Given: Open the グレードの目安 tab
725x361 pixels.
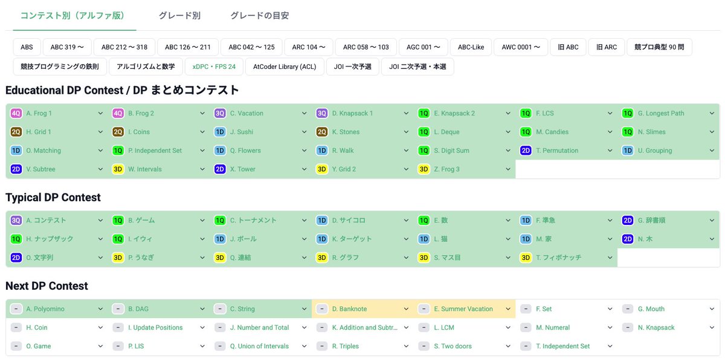Looking at the screenshot, I should [259, 15].
